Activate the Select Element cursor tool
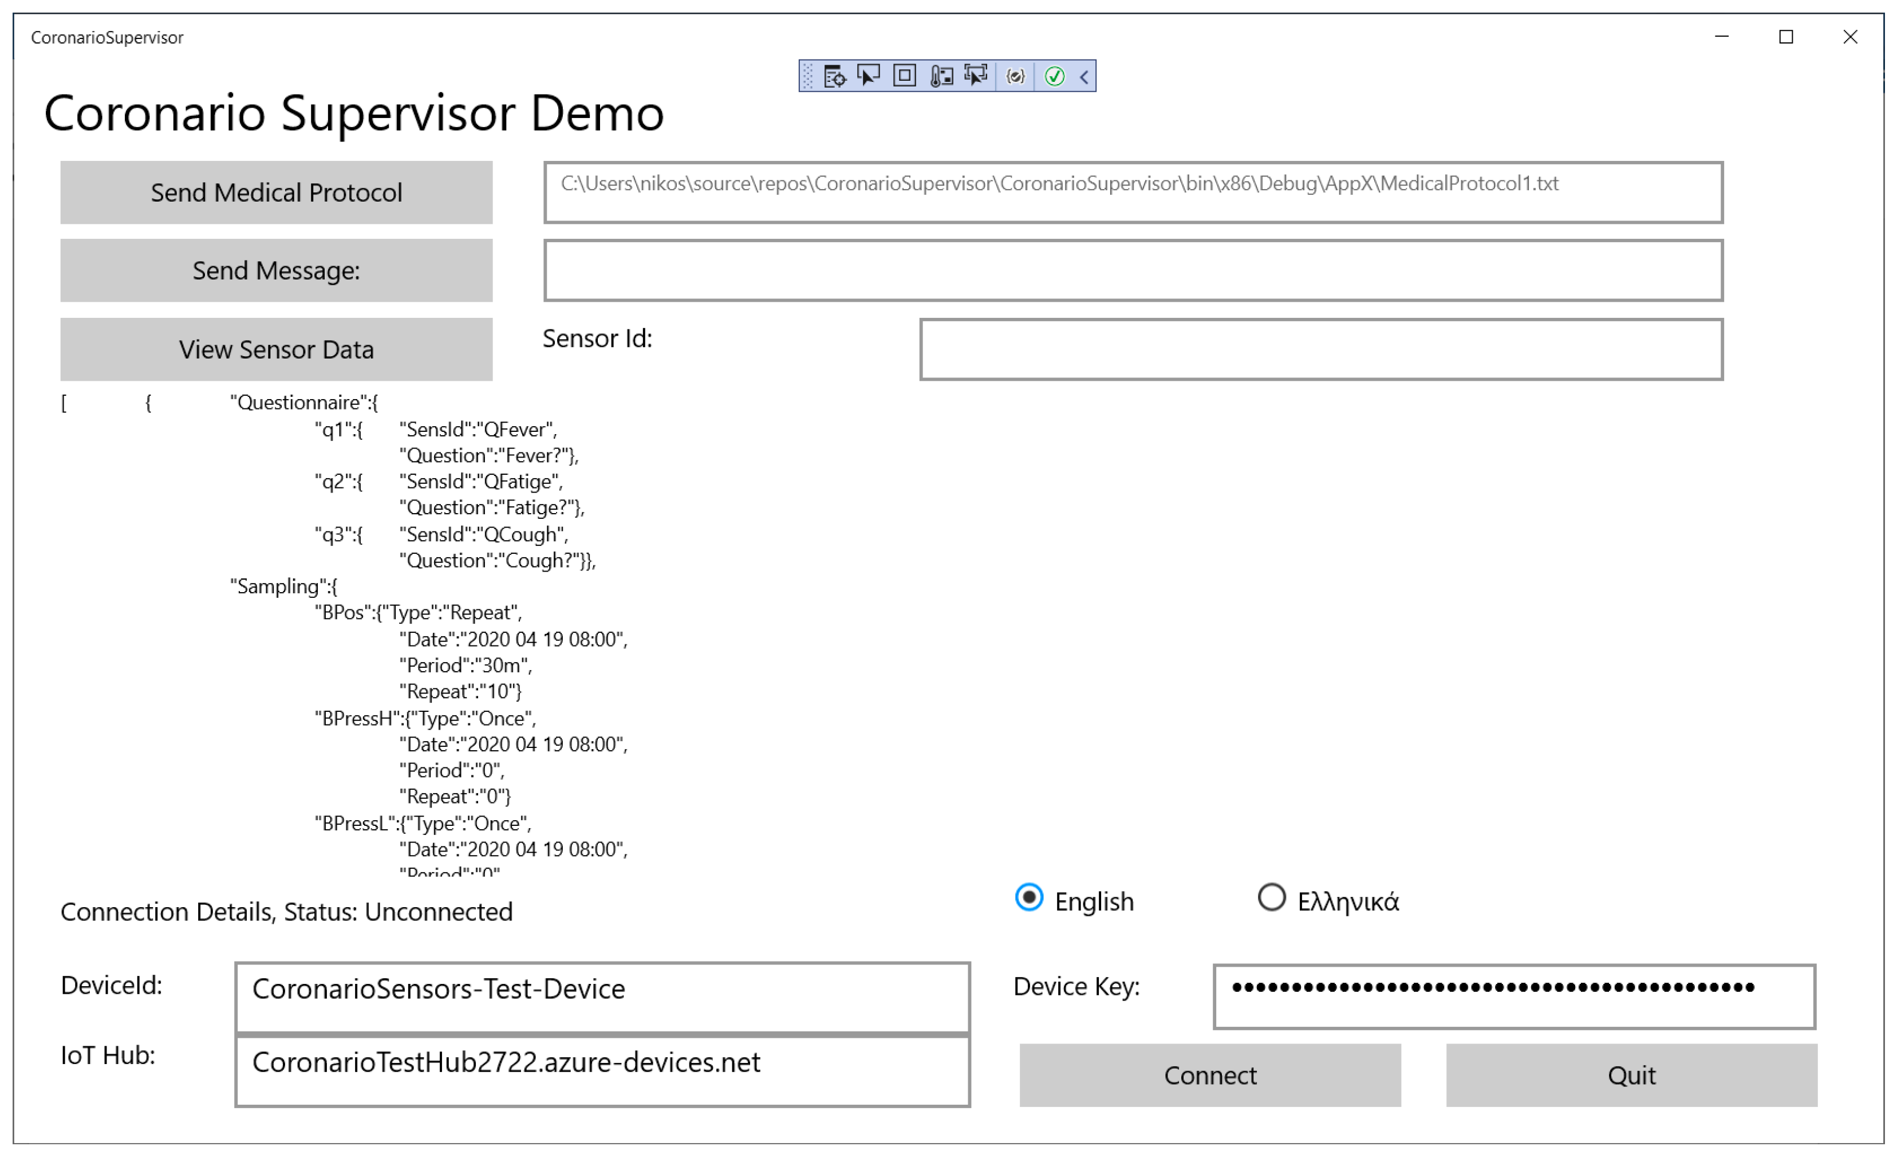Viewport: 1897px width, 1158px height. pyautogui.click(x=869, y=76)
